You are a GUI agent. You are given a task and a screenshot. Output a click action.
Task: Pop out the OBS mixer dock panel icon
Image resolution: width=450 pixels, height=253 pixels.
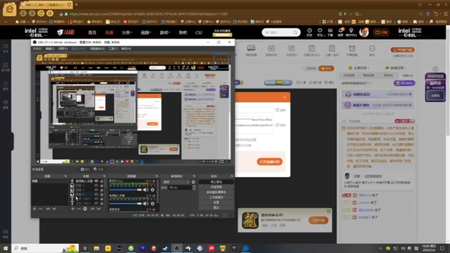pos(157,176)
